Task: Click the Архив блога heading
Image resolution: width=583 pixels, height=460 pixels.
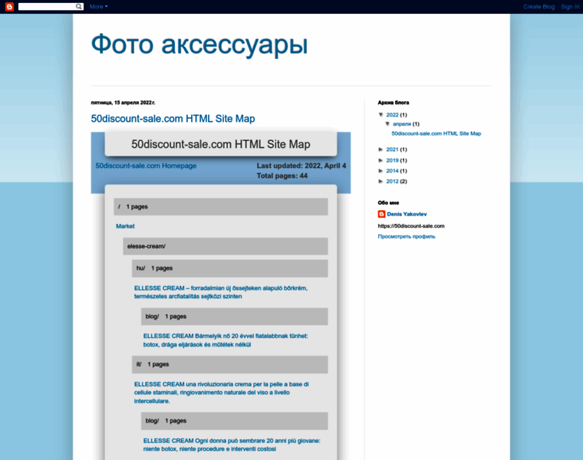Action: pyautogui.click(x=394, y=103)
